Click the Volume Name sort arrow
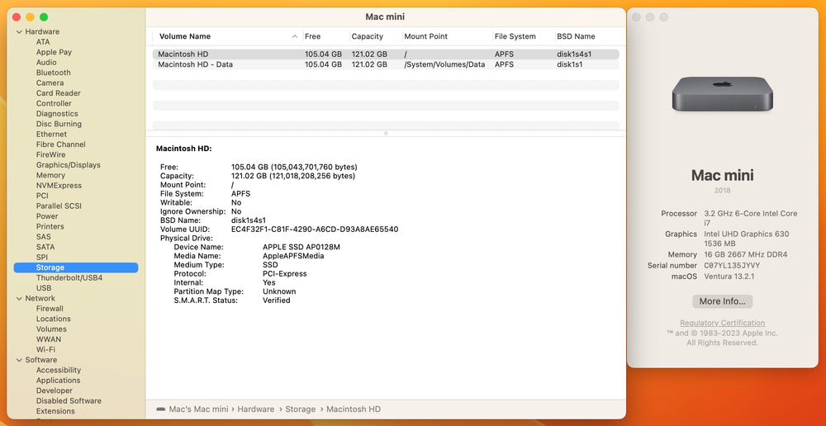The image size is (826, 426). click(x=295, y=36)
